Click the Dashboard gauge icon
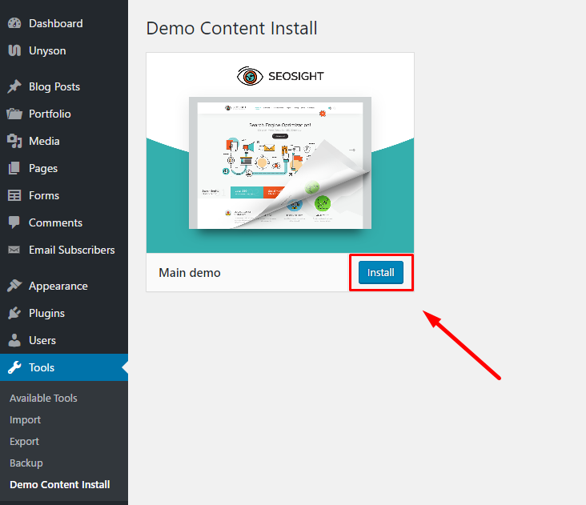Viewport: 586px width, 505px height. tap(14, 23)
